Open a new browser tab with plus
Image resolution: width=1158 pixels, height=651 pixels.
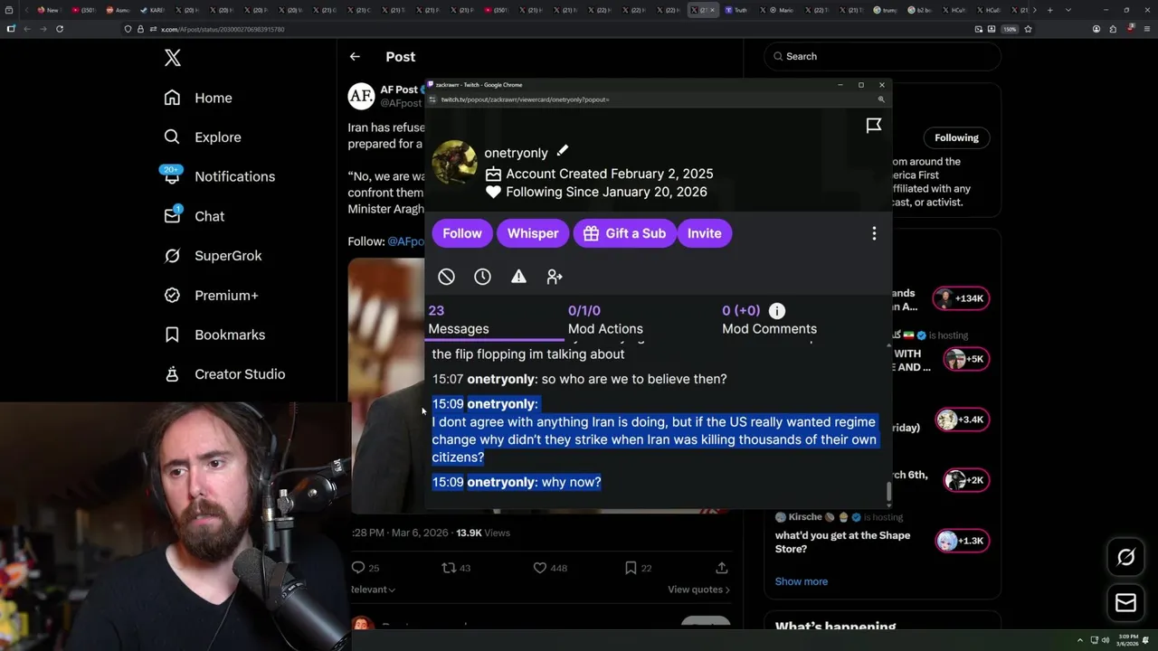[1049, 10]
